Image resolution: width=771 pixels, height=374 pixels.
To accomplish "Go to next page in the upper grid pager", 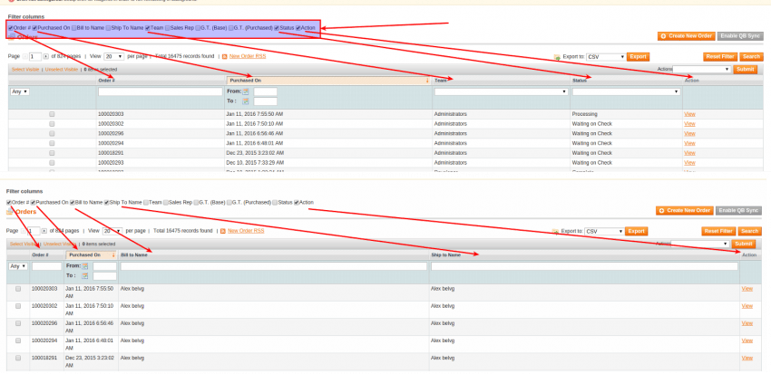I will (45, 56).
